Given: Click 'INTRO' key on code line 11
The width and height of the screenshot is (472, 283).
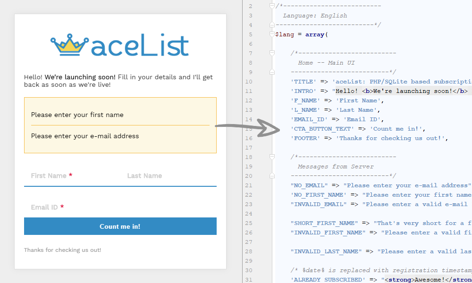Looking at the screenshot, I should 303,91.
